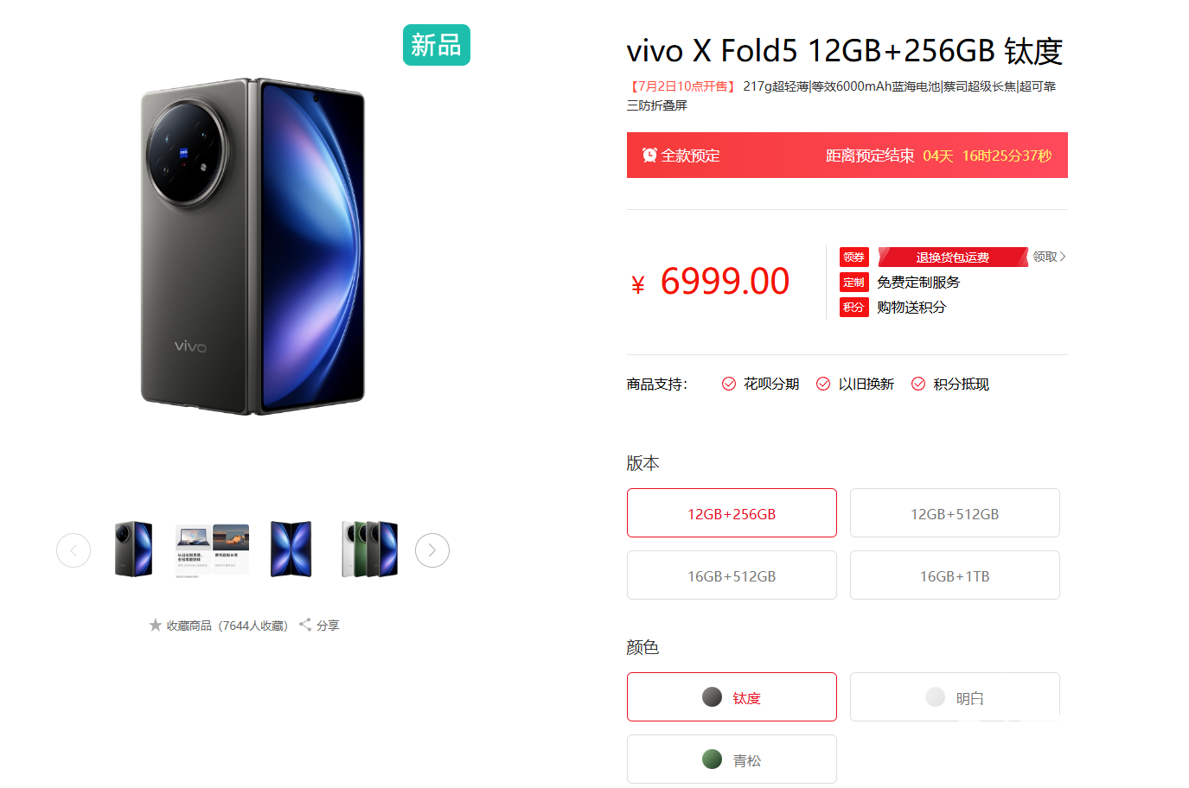1189x788 pixels.
Task: Click the green 新品 badge
Action: [x=436, y=45]
